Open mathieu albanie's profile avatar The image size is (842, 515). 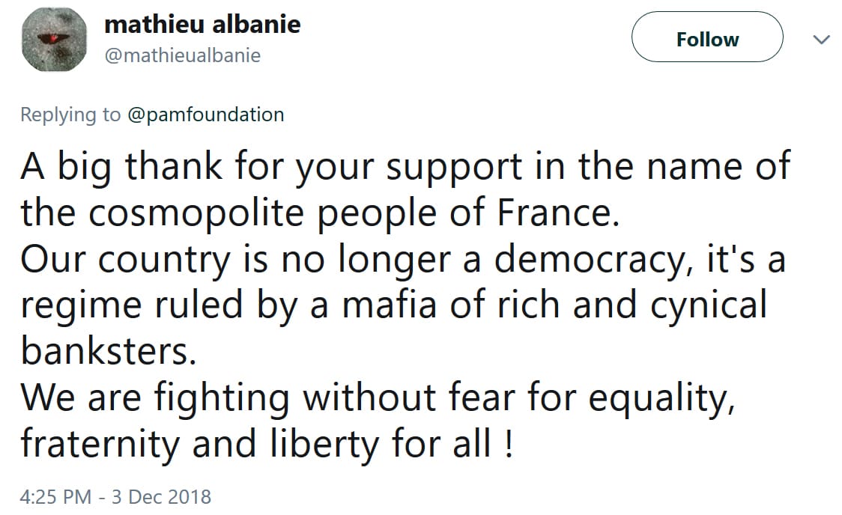54,40
